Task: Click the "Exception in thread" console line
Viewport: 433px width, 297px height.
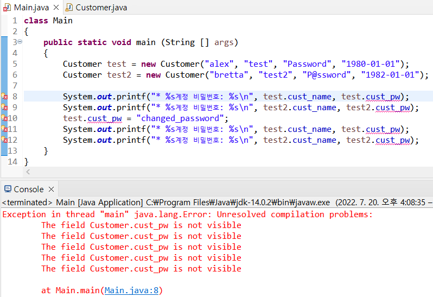Action: [x=188, y=214]
